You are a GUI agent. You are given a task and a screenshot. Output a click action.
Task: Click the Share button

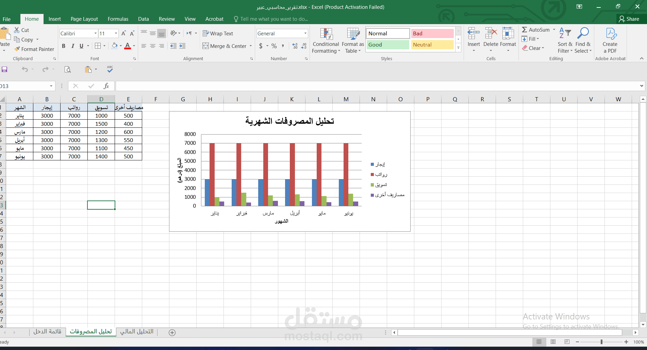[x=629, y=19]
